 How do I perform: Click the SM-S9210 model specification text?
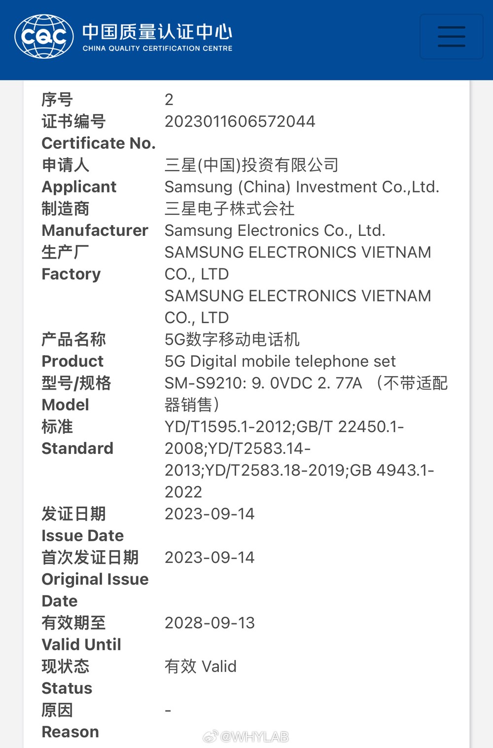pos(306,394)
